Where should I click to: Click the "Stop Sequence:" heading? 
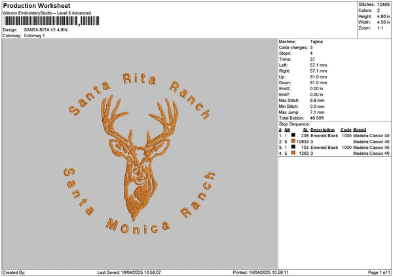tap(294, 124)
